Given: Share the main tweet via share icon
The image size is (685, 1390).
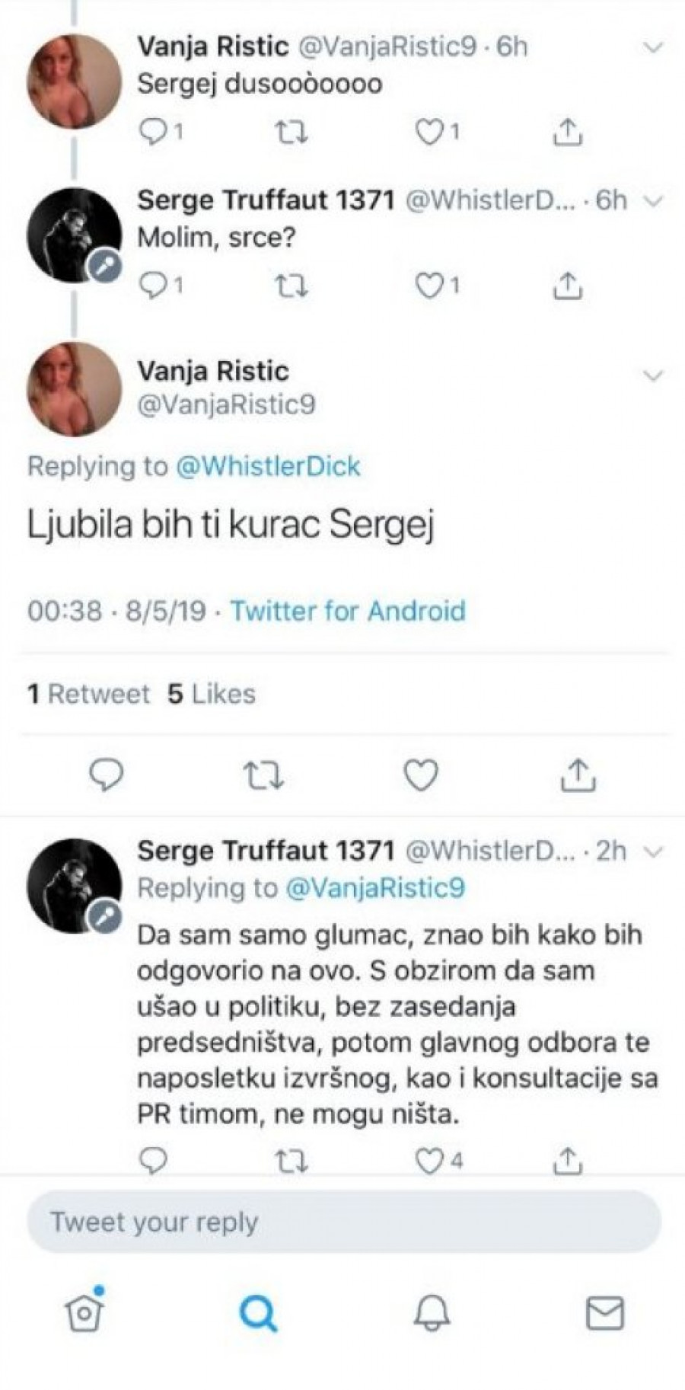Looking at the screenshot, I should (x=578, y=775).
